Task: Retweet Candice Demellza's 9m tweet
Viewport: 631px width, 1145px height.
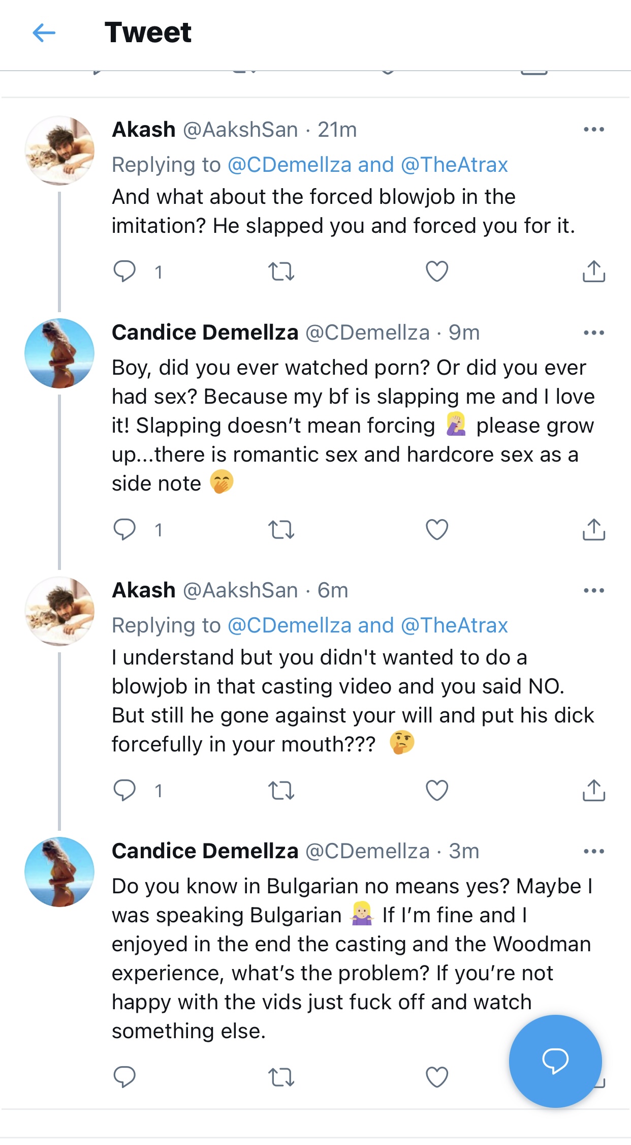Action: (x=281, y=530)
